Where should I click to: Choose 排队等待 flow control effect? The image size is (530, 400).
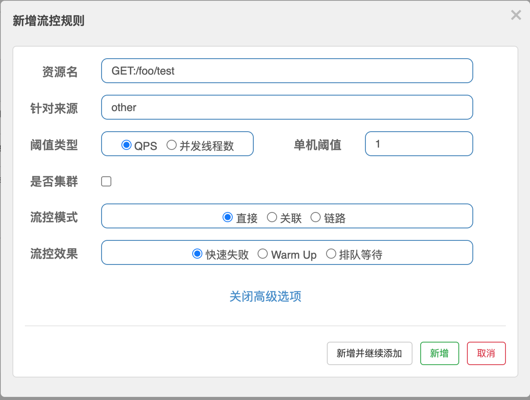coord(331,254)
